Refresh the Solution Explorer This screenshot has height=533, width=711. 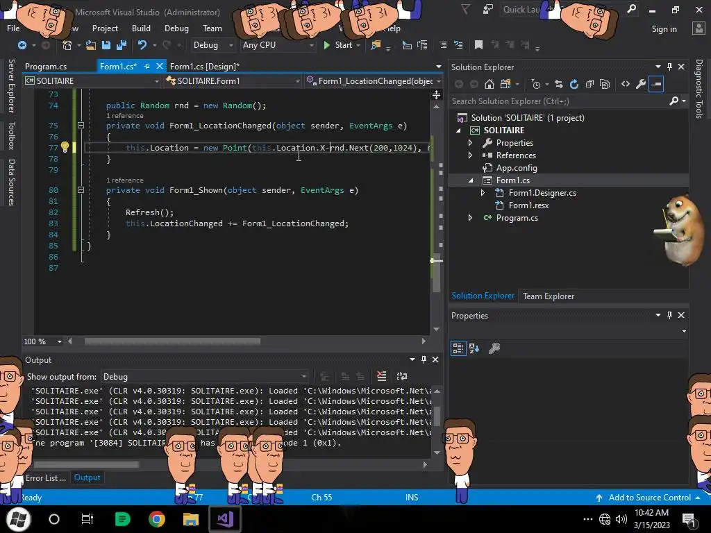(x=574, y=84)
